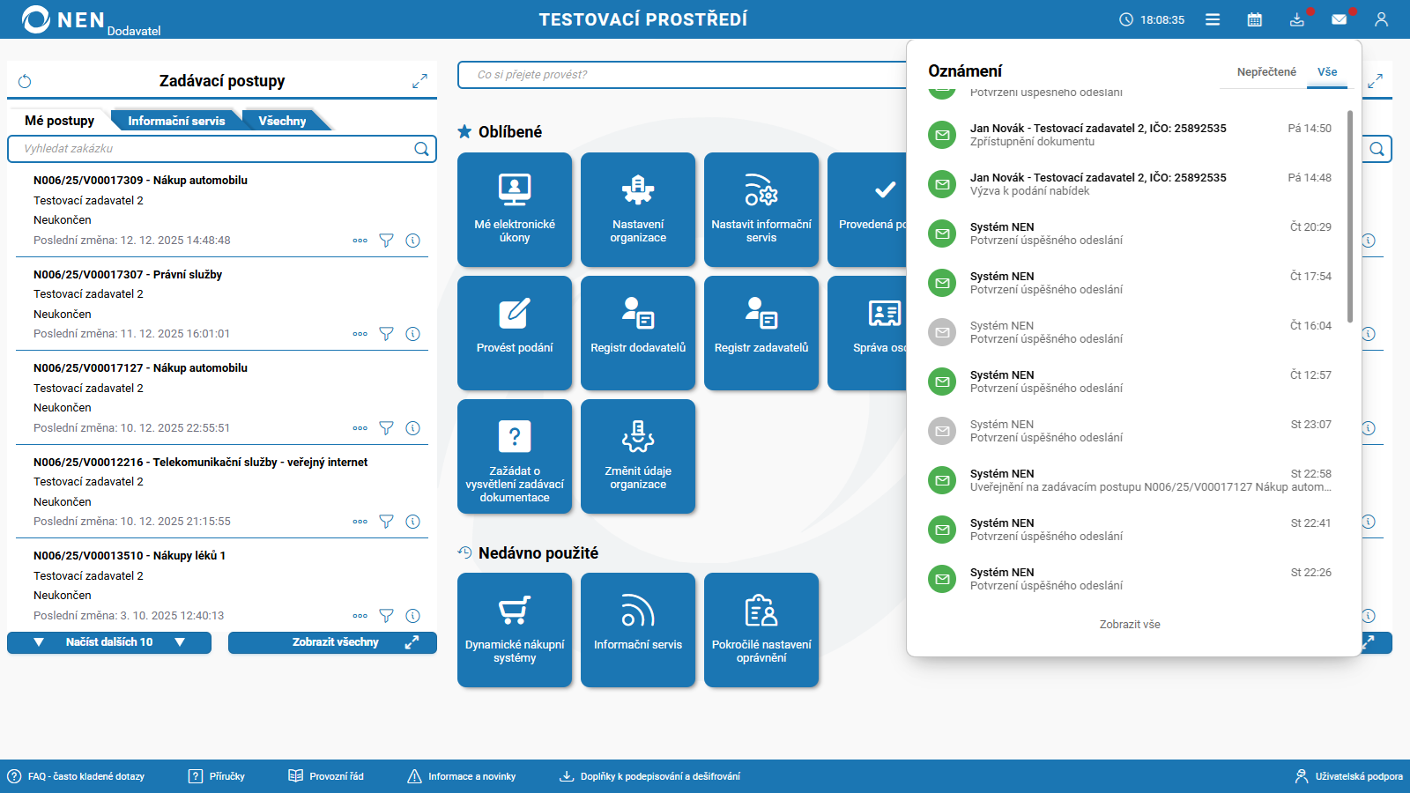Click Zobrazit vše in notifications
Viewport: 1410px width, 793px height.
point(1130,625)
